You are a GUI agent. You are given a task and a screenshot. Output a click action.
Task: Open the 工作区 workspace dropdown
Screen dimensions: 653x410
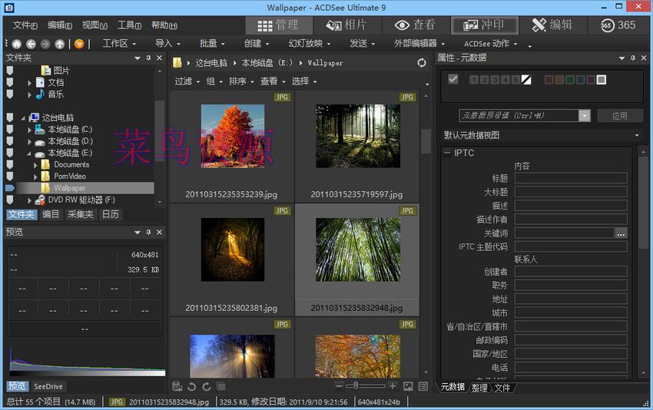coord(119,44)
